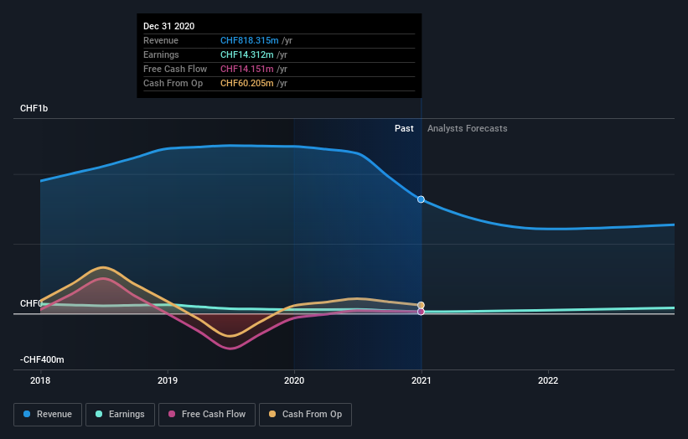Toggle the Cash From Op legend button
The width and height of the screenshot is (688, 439).
point(305,415)
